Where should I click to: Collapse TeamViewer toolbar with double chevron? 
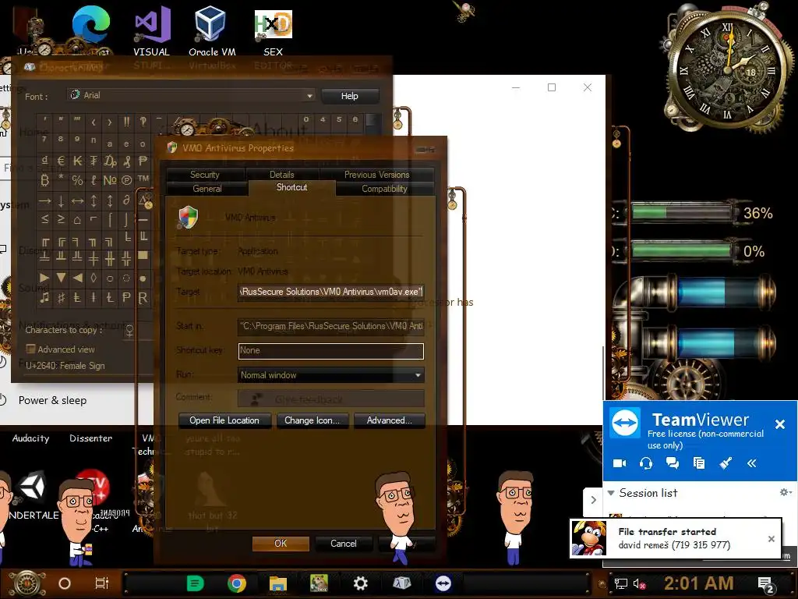pyautogui.click(x=752, y=463)
